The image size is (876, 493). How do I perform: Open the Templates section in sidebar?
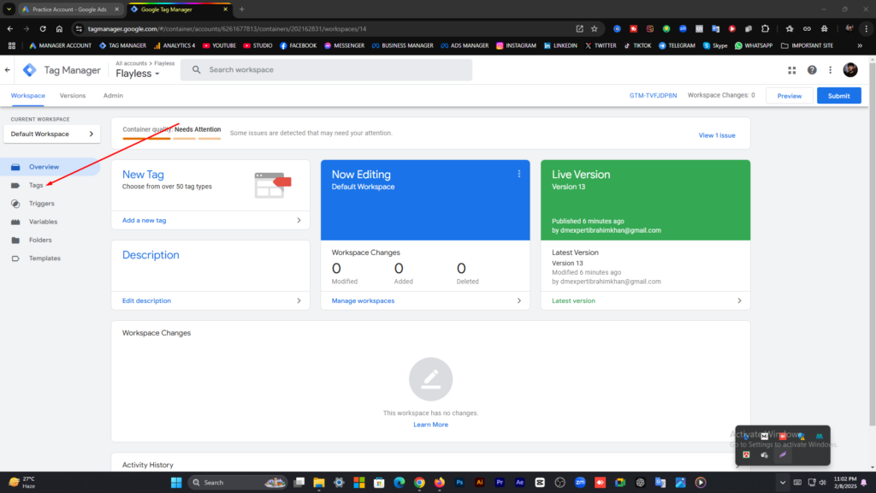(44, 258)
